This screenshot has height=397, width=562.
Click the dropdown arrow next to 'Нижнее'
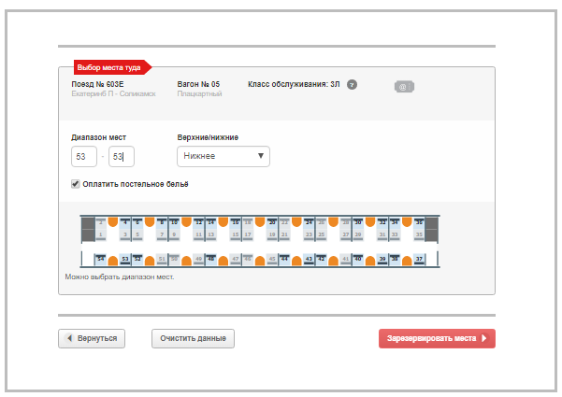tap(260, 156)
